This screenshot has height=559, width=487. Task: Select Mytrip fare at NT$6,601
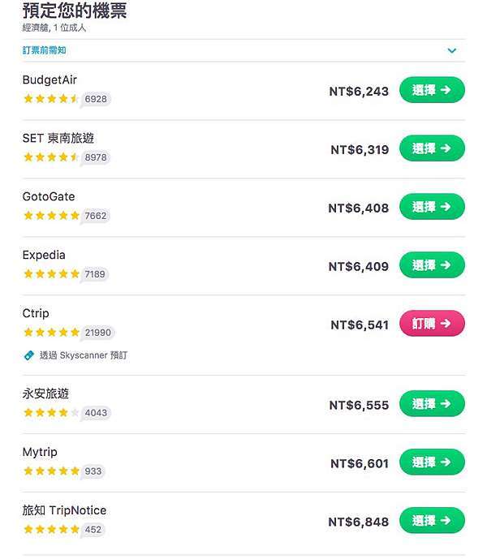(x=432, y=462)
